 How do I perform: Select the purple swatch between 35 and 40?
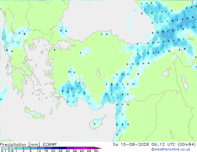(x=77, y=148)
